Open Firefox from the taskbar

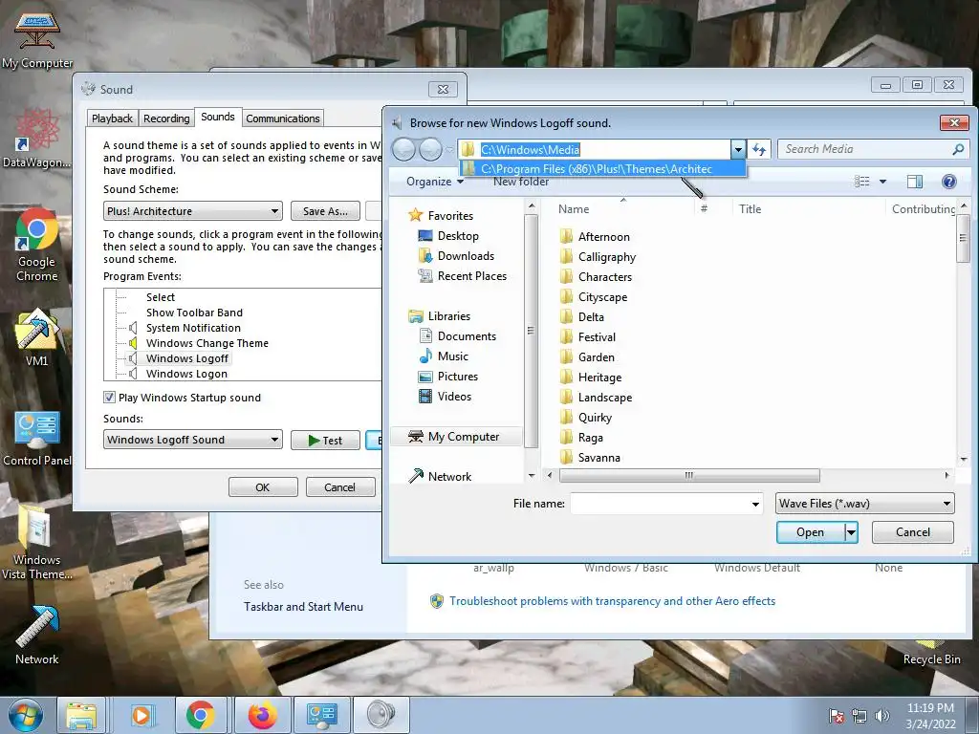pos(263,715)
